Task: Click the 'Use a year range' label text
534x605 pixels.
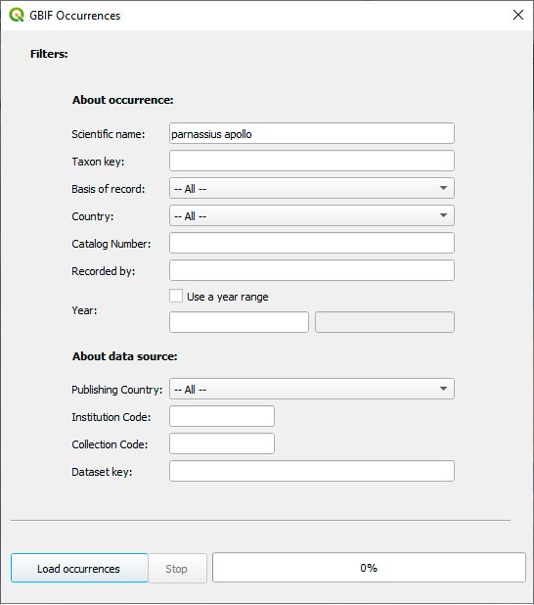Action: (x=228, y=297)
